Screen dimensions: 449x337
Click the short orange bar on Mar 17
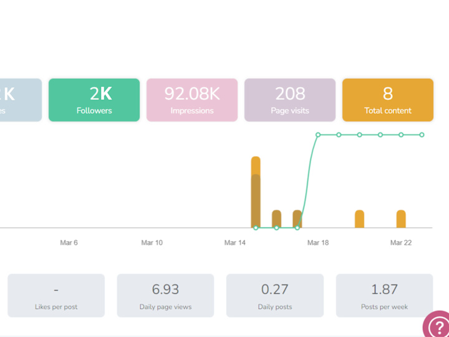click(297, 219)
